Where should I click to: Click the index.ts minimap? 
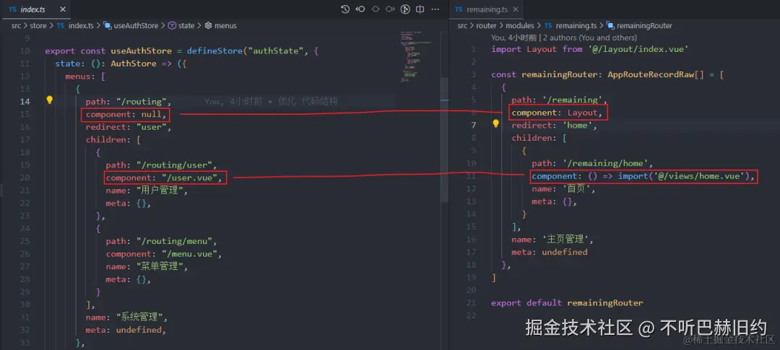418,57
